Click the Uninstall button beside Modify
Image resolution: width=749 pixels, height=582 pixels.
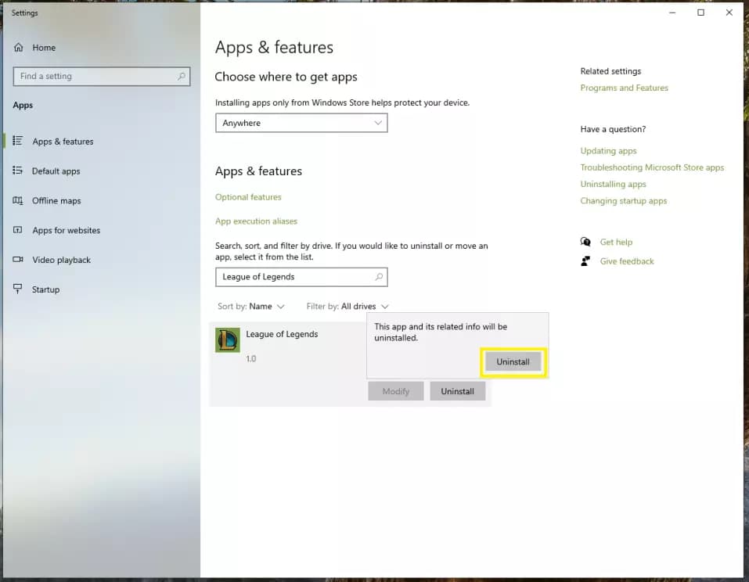[x=457, y=391]
